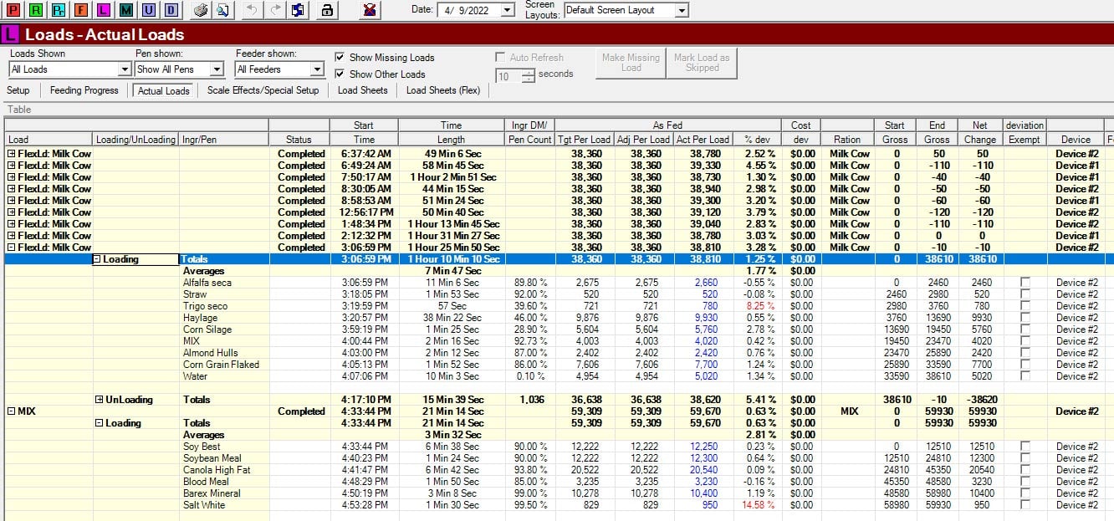Select the green R toolbar icon

37,11
